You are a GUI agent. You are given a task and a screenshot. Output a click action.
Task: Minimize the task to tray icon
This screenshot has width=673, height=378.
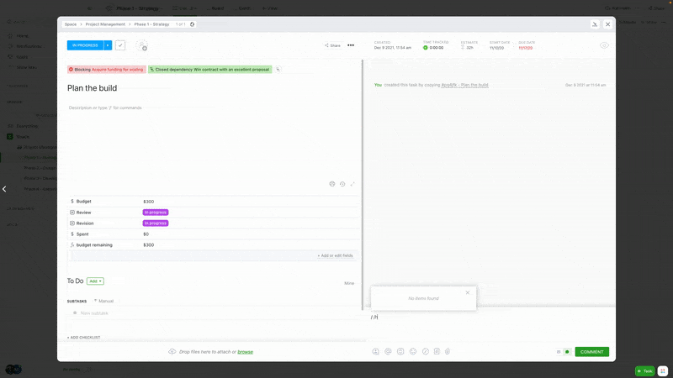tap(595, 24)
